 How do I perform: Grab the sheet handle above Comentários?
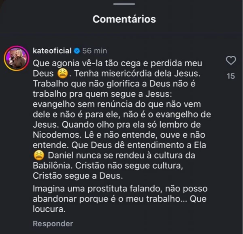[x=124, y=4]
